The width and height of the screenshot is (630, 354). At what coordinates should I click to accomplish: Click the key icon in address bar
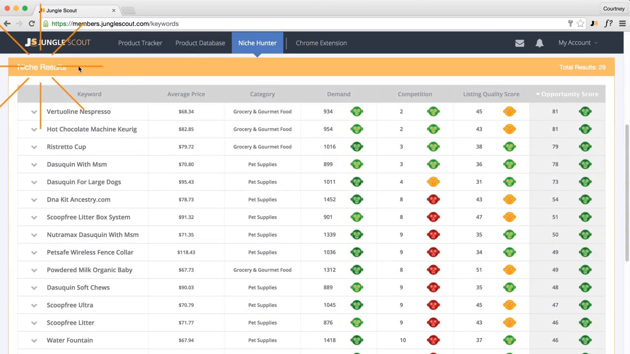click(570, 24)
